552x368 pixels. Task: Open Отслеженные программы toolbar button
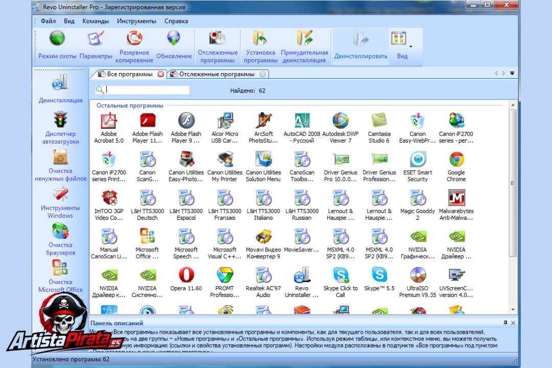tap(218, 47)
